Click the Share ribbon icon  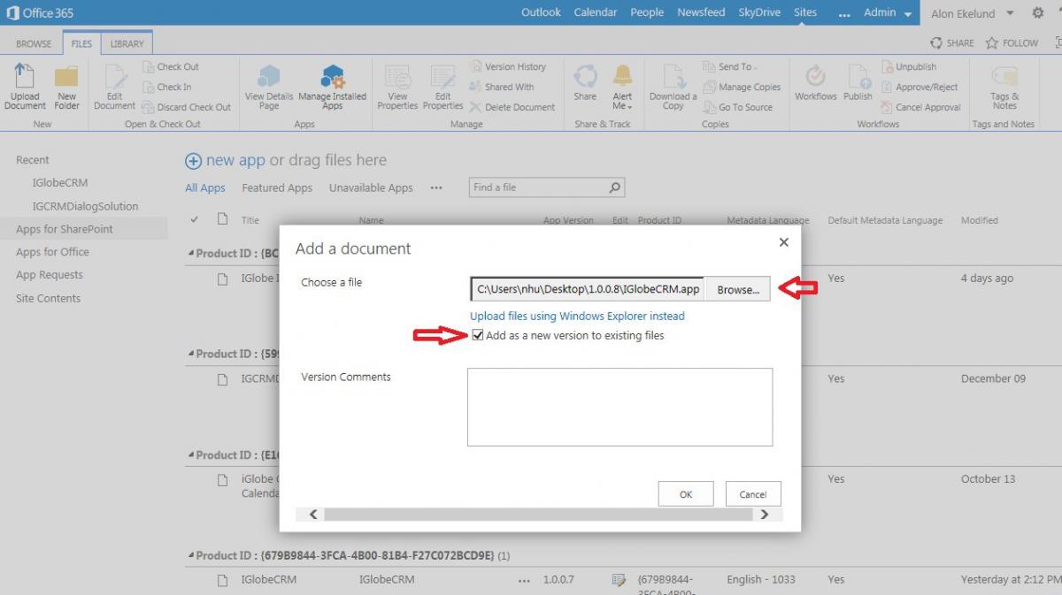coord(585,81)
